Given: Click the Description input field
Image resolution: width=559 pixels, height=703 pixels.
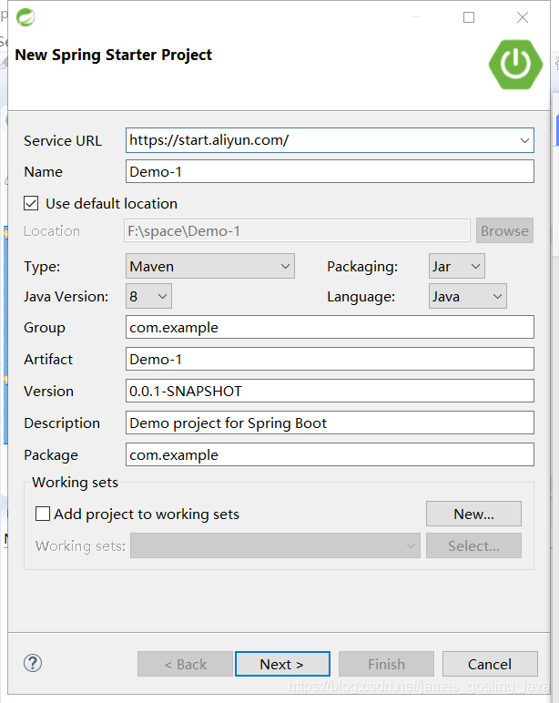Looking at the screenshot, I should click(330, 423).
